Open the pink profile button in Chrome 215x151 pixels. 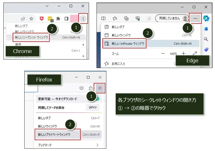point(74,19)
